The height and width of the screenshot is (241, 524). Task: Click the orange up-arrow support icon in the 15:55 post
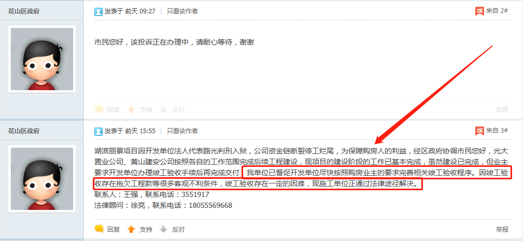tap(131, 229)
